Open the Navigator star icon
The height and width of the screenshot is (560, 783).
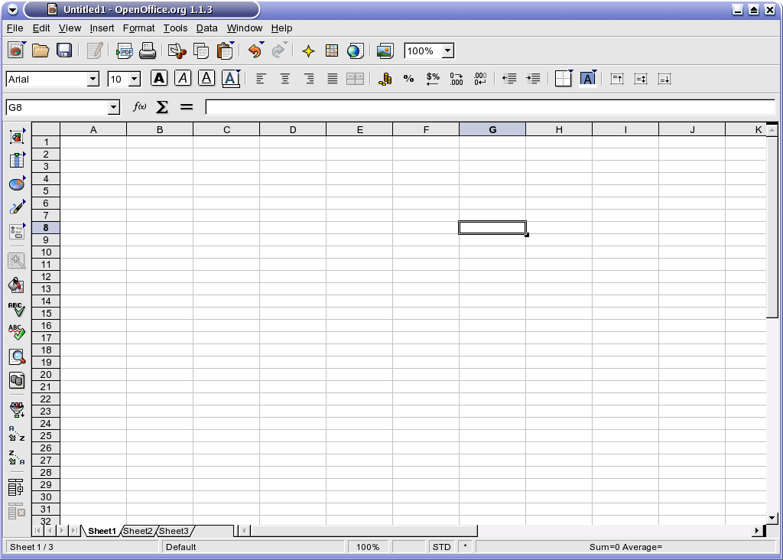(309, 50)
